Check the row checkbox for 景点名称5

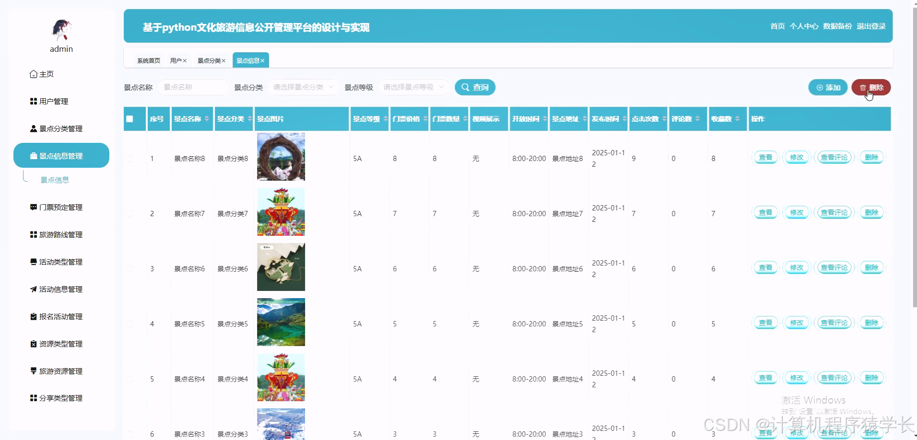point(129,324)
